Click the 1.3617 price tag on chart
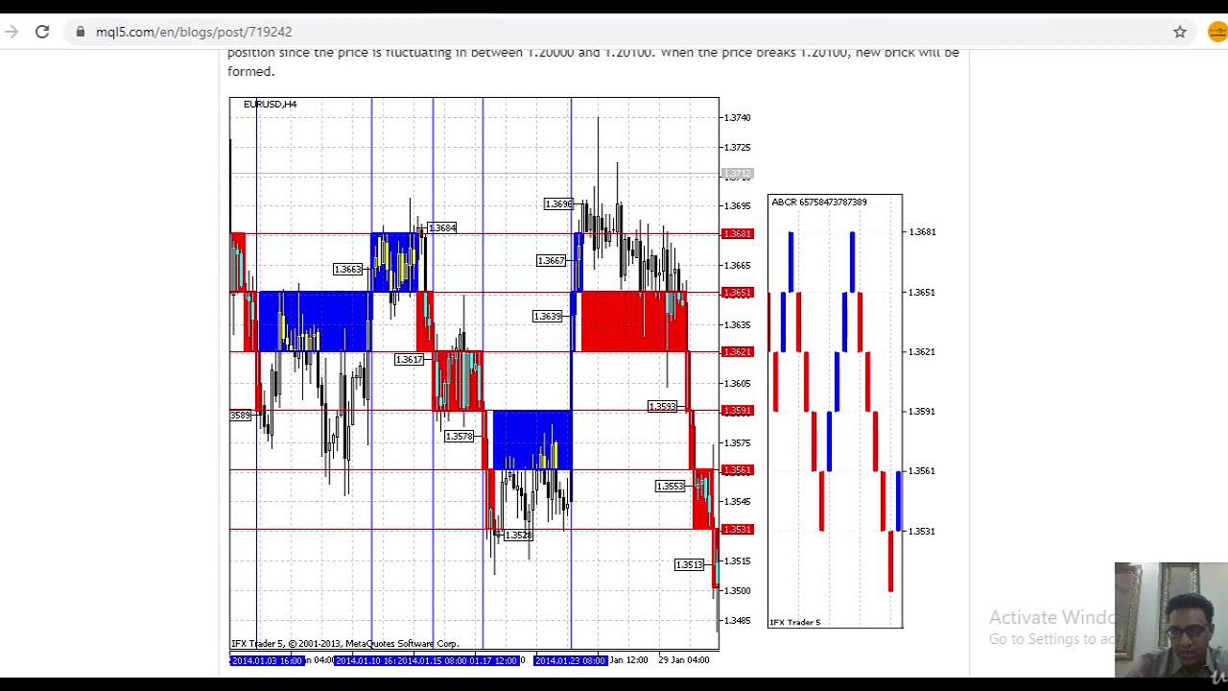Viewport: 1228px width, 691px height. [409, 359]
